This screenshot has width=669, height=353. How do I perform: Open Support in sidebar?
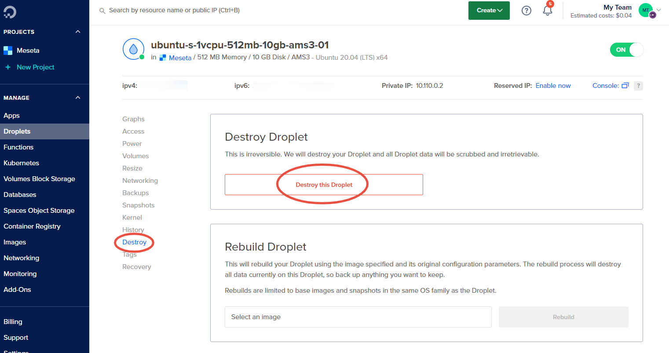click(16, 338)
